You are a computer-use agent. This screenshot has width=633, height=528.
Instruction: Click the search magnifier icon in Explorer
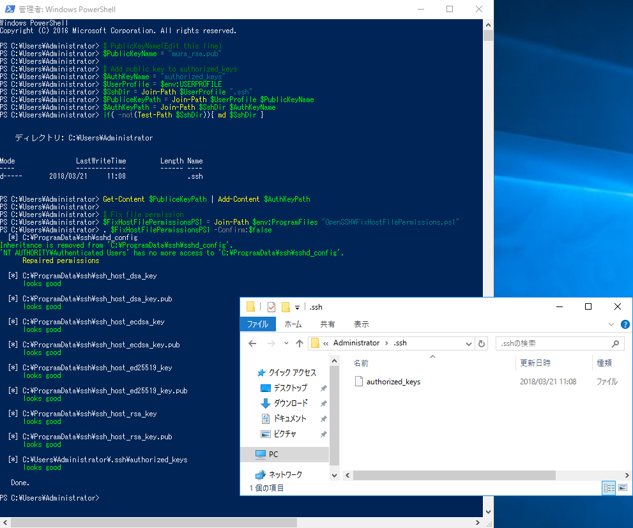615,343
